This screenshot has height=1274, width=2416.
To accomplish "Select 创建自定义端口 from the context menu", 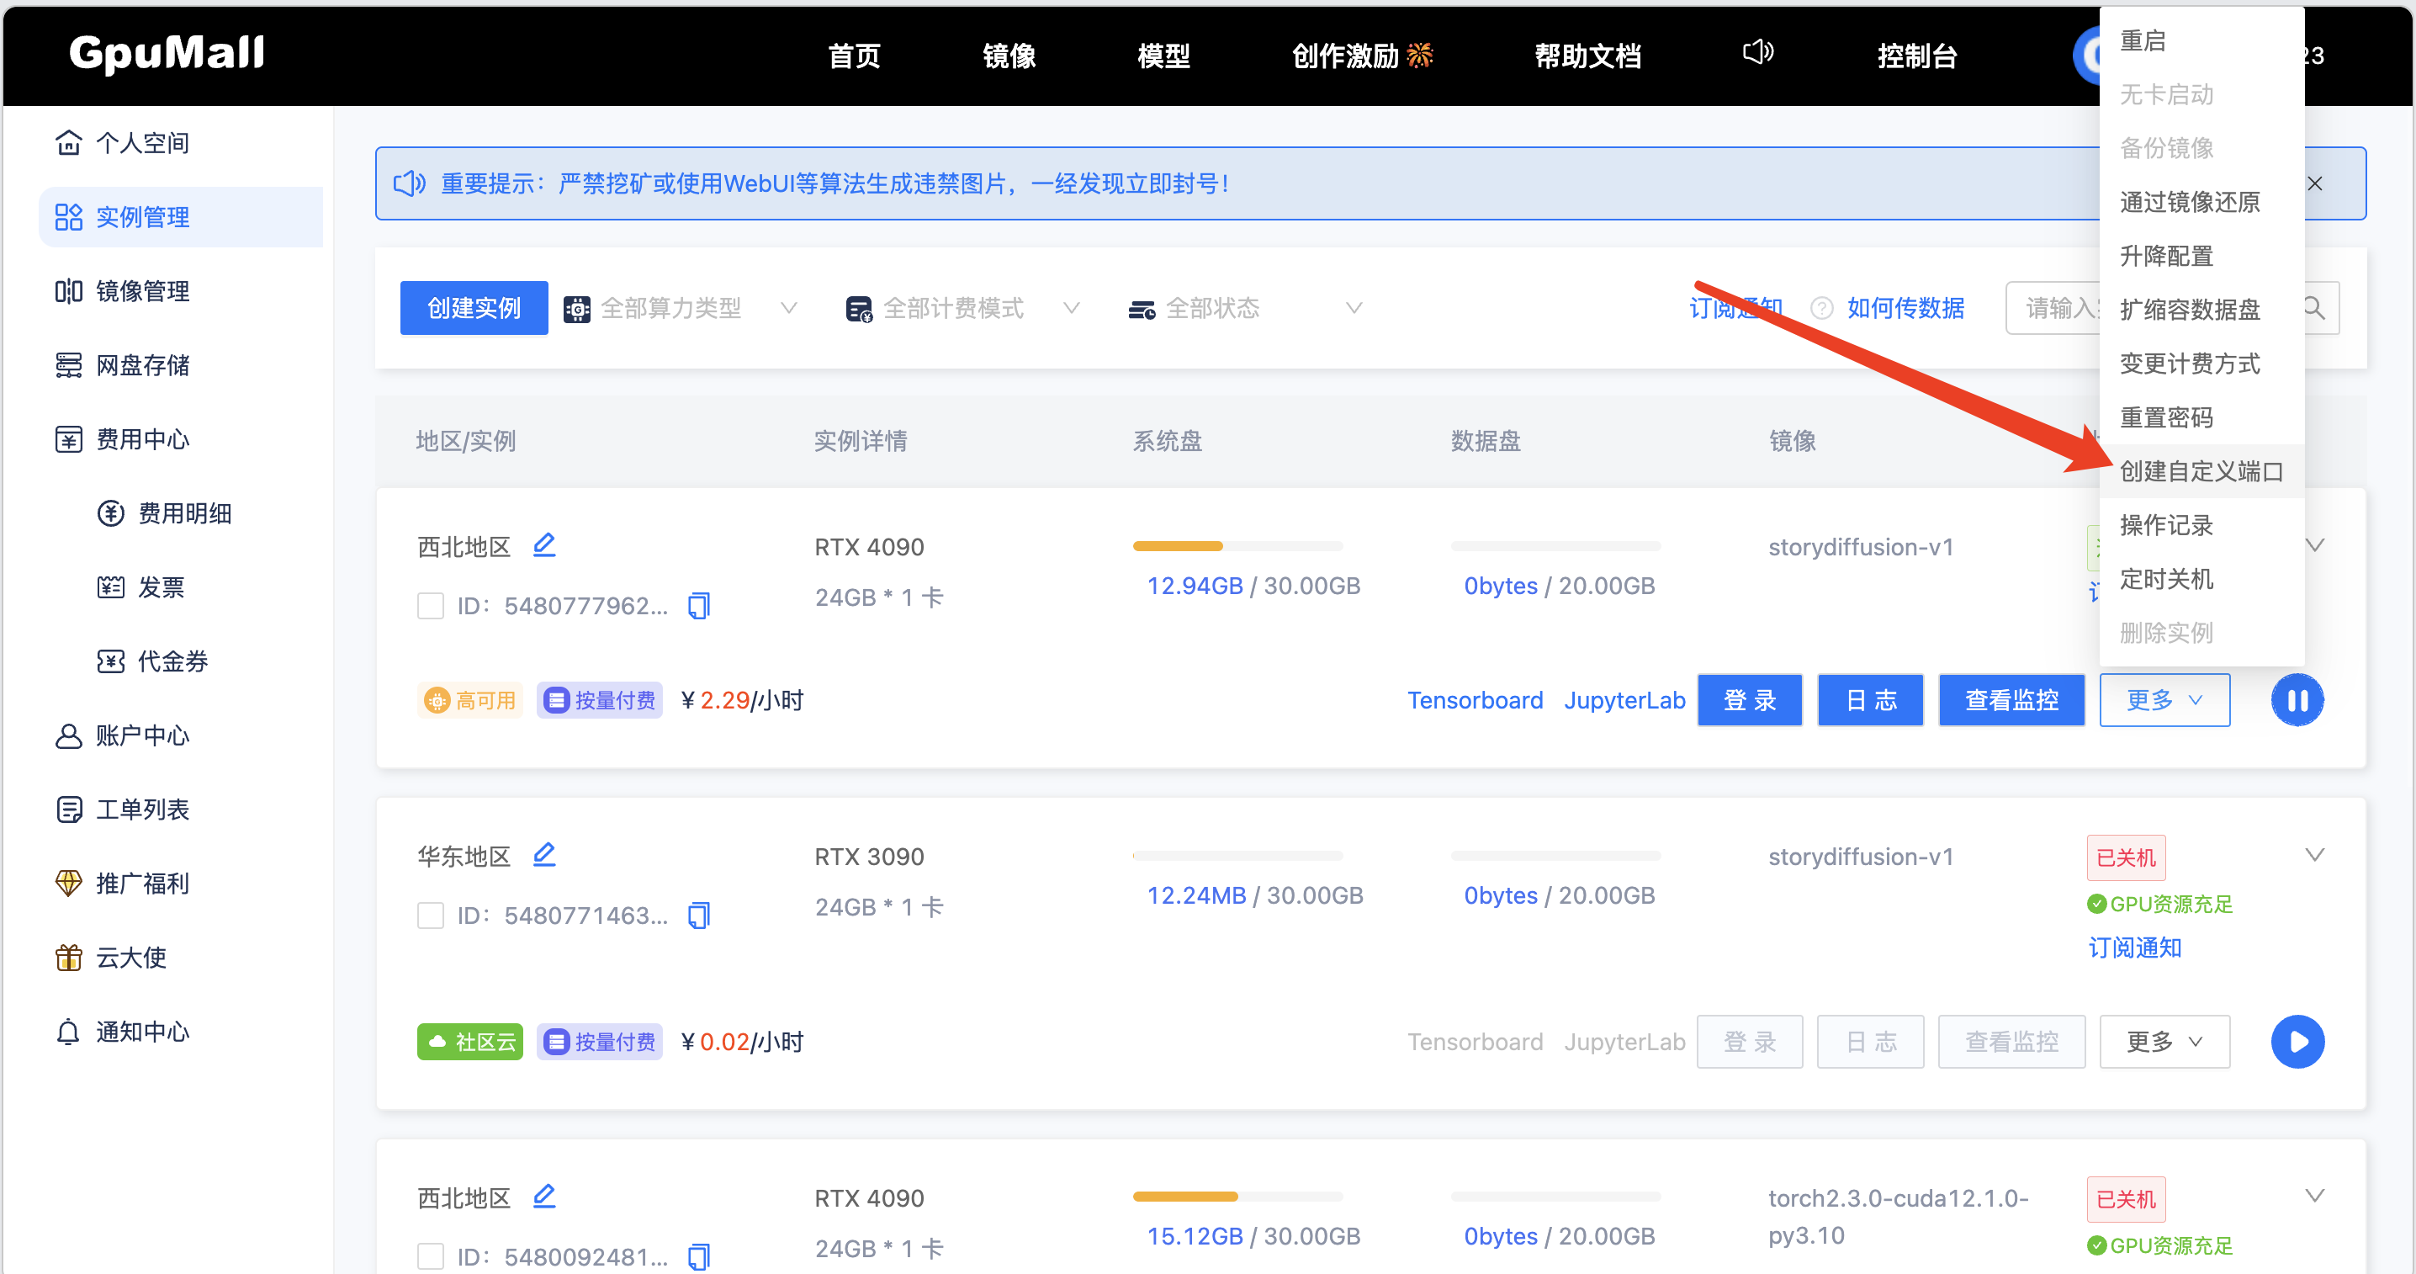I will tap(2202, 471).
